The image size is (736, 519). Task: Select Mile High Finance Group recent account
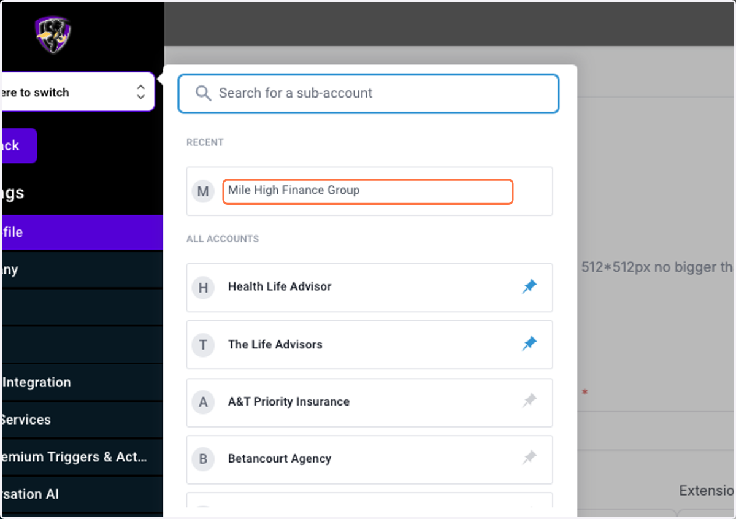coord(369,191)
